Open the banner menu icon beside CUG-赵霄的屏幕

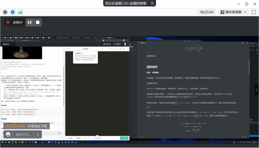tap(152, 3)
